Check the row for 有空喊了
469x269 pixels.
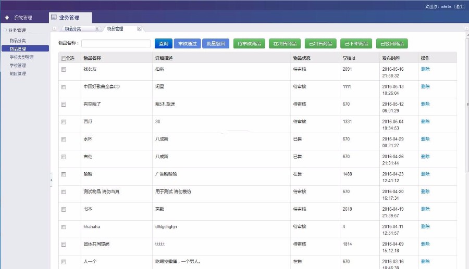tap(64, 105)
